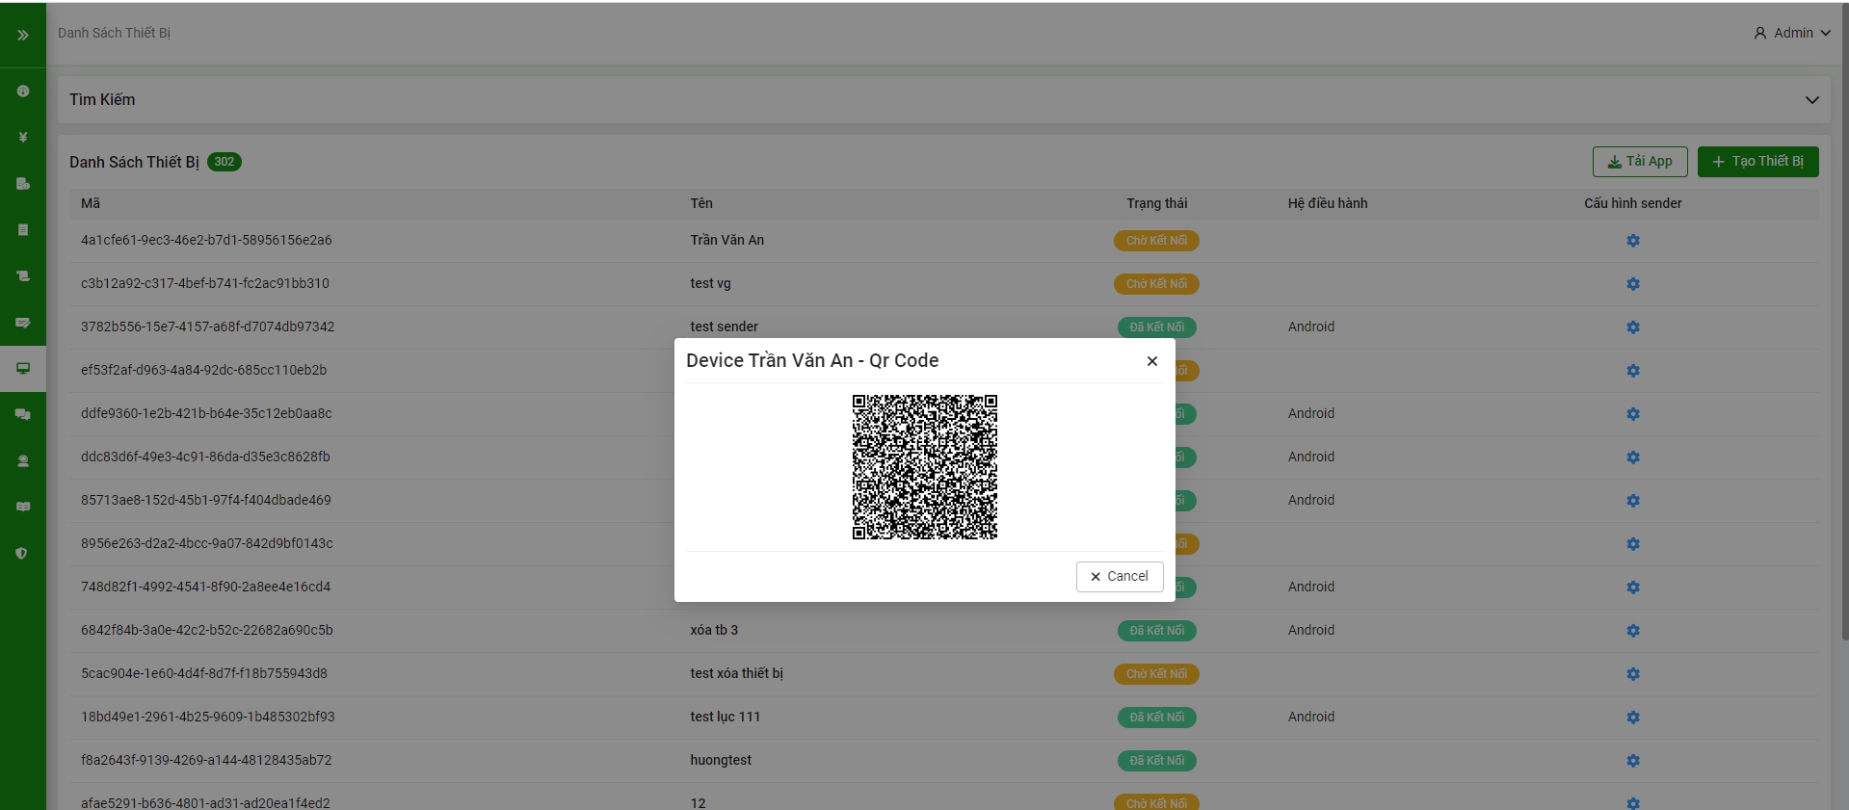The image size is (1849, 810).
Task: Open the shield security icon in sidebar
Action: pos(23,554)
